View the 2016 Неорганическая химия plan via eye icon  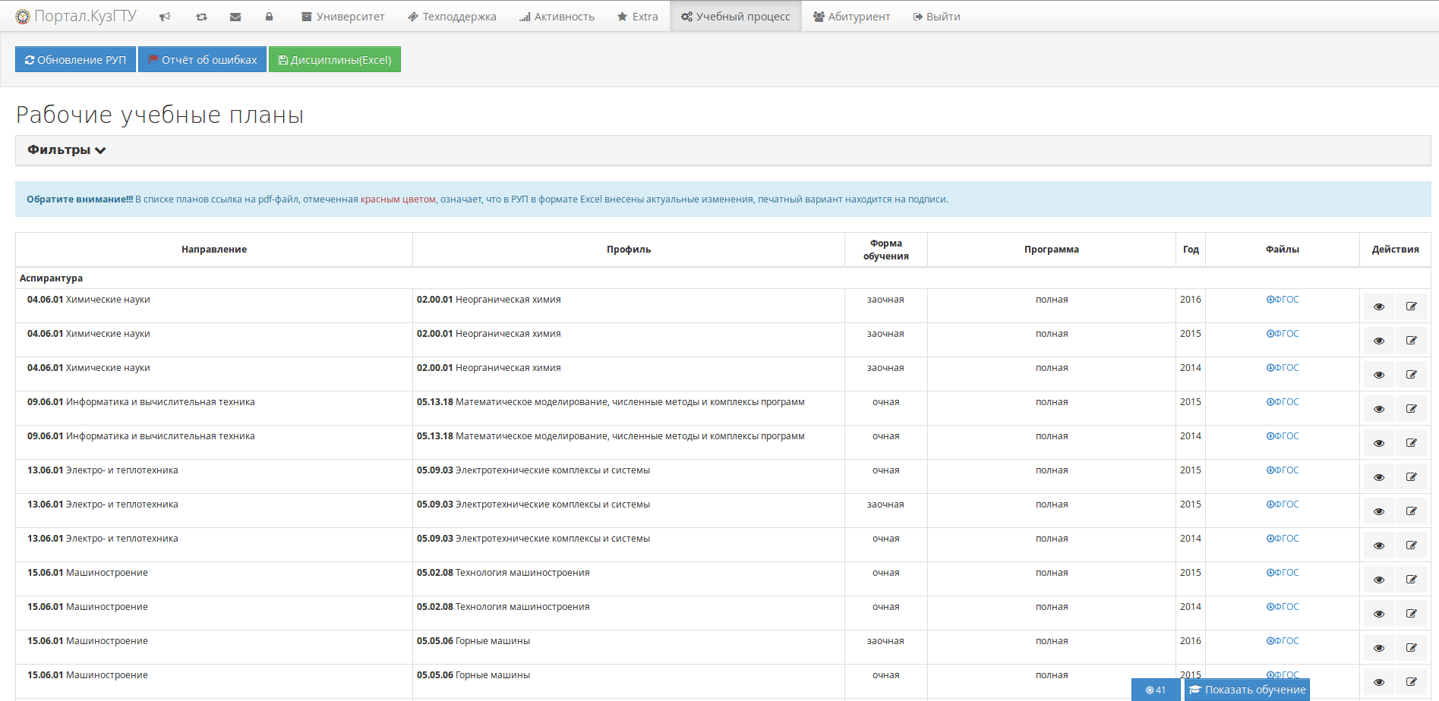pyautogui.click(x=1379, y=306)
